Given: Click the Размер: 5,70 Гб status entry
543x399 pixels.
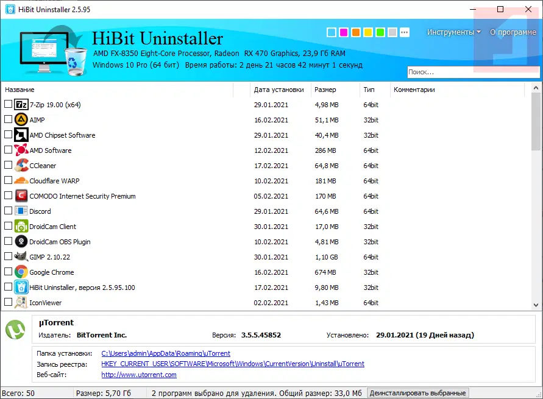Looking at the screenshot, I should [104, 394].
